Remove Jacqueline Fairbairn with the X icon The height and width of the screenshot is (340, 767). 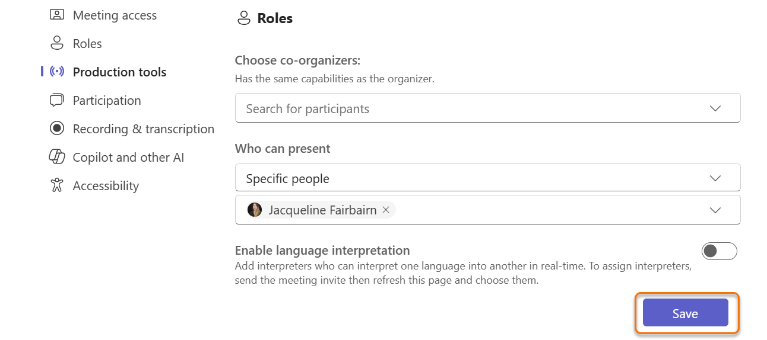[x=386, y=210]
